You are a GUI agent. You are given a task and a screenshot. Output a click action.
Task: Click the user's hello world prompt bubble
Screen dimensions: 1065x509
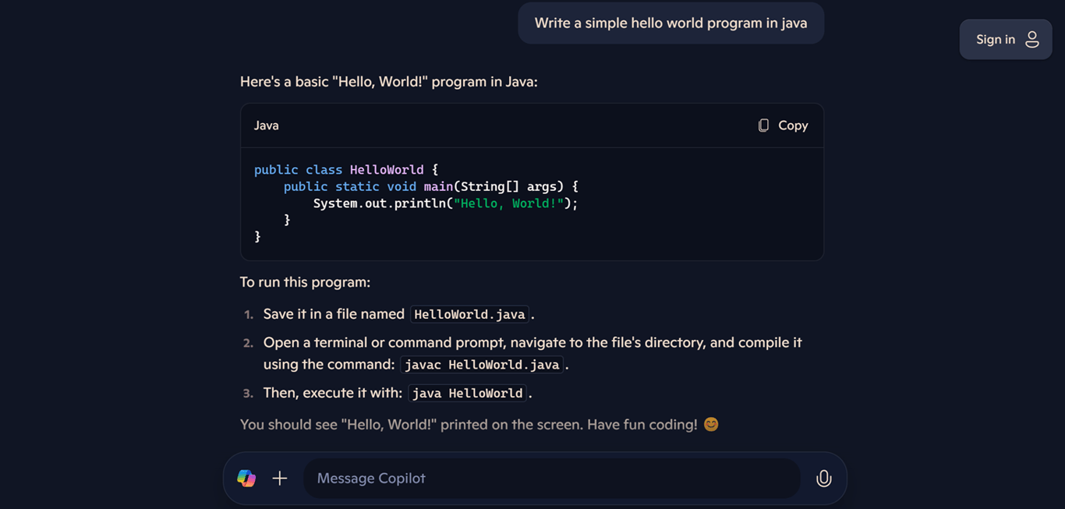click(x=670, y=23)
